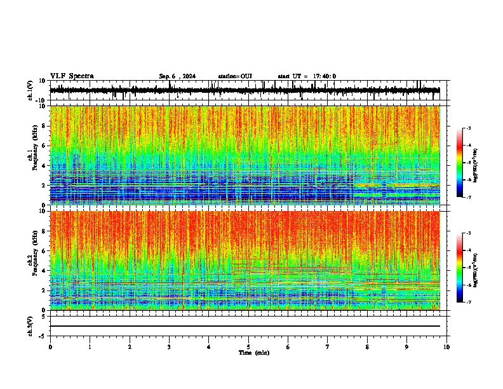
Task: Click the 'ch.3(V)' axis label
Action: (30, 327)
